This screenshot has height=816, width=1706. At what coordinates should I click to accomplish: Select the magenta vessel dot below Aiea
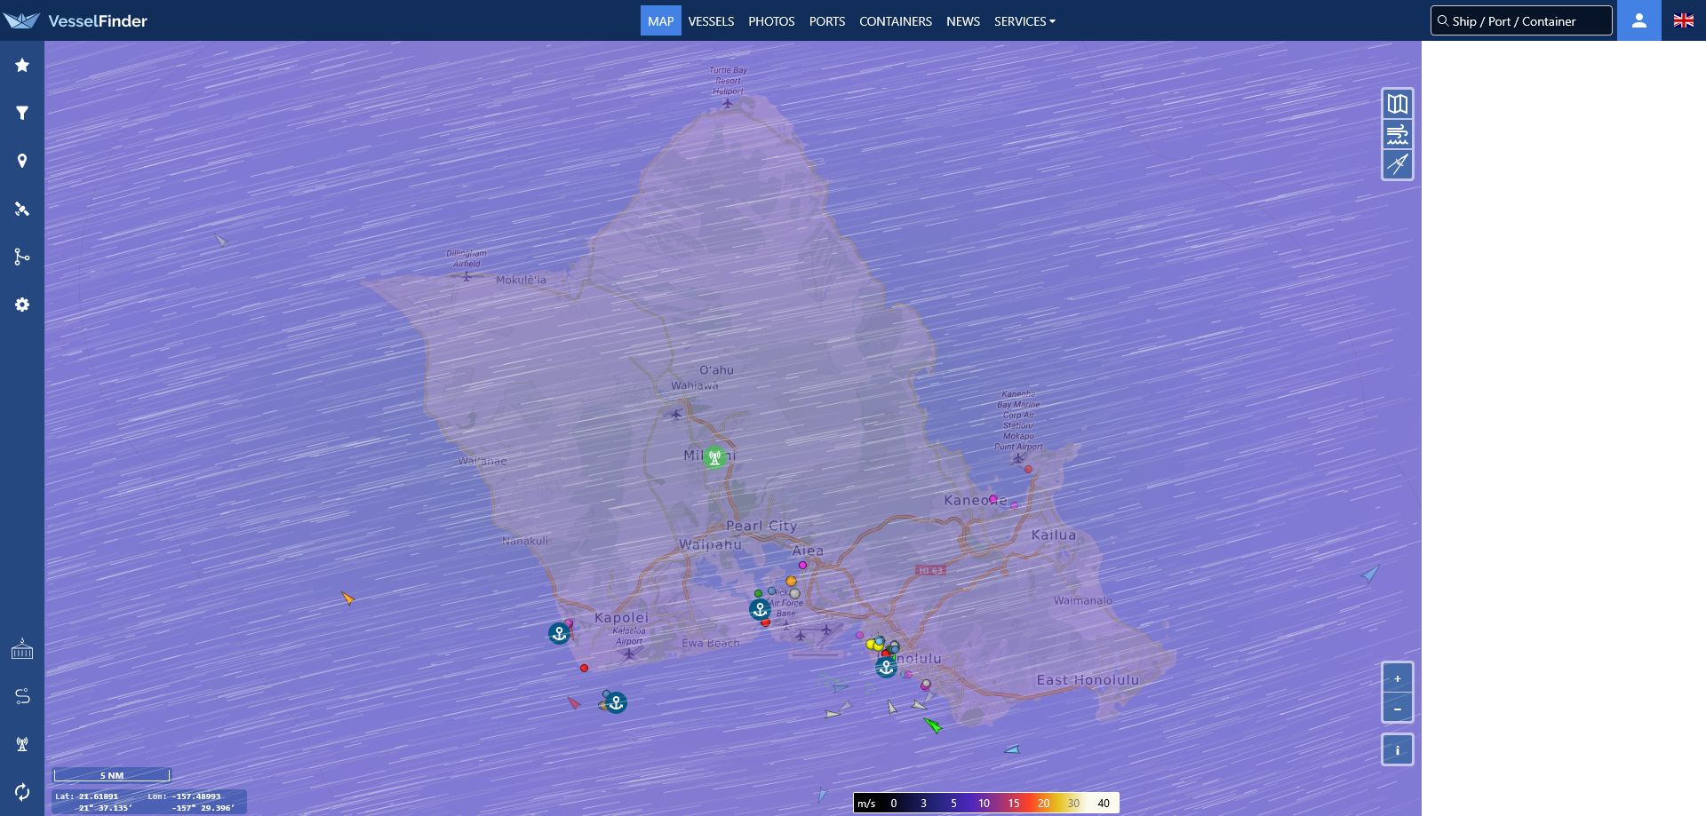(802, 565)
